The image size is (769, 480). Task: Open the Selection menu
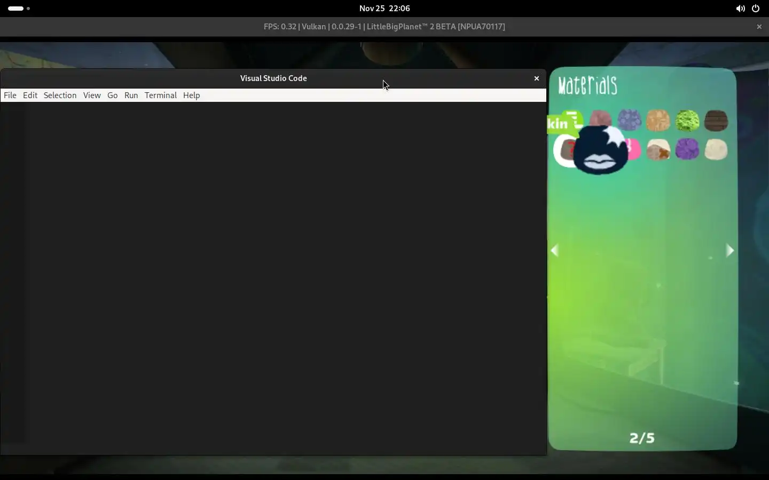pyautogui.click(x=60, y=95)
